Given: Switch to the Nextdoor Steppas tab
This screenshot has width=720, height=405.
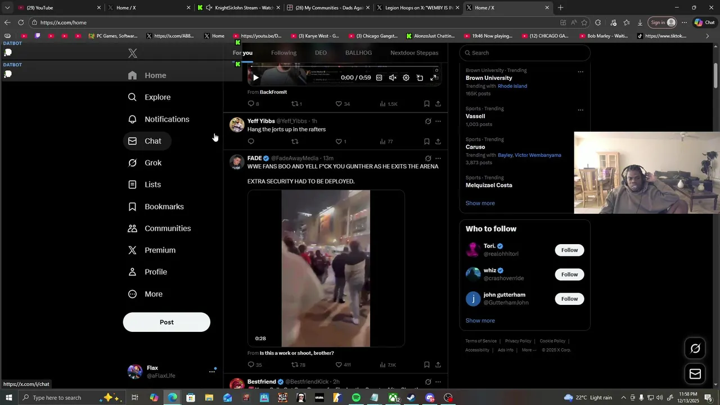Looking at the screenshot, I should 414,53.
